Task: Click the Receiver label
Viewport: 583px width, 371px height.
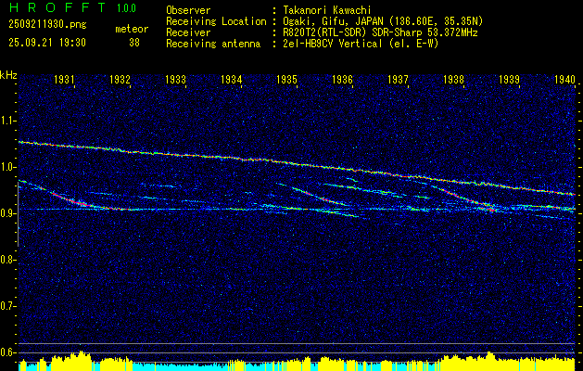Action: click(188, 32)
